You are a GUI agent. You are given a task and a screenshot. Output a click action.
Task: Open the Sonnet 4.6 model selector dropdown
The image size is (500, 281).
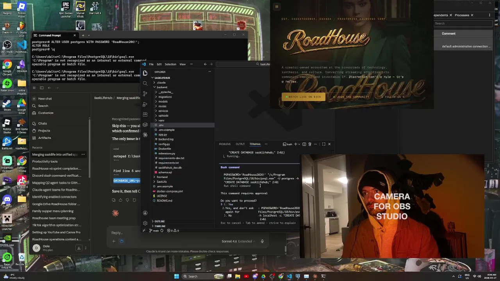pos(238,241)
